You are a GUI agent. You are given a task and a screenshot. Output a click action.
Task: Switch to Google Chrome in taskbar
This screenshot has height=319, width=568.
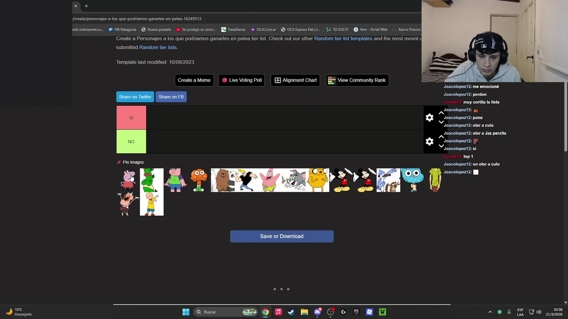[265, 312]
